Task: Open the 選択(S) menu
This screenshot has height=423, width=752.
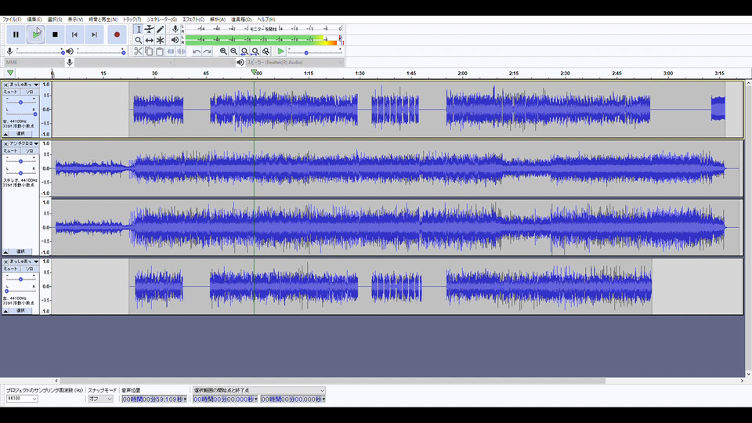Action: click(55, 20)
